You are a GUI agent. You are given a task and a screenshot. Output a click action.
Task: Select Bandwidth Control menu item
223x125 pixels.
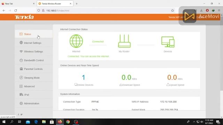[34, 60]
